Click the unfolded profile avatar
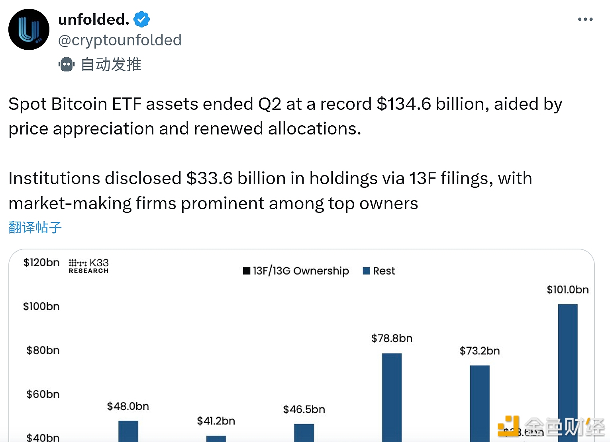Viewport: 610px width, 442px height. coord(29,29)
